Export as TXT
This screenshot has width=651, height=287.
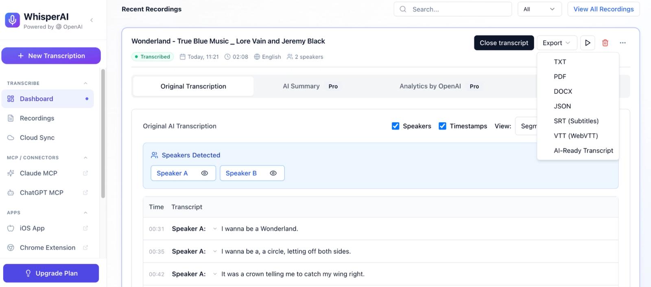[578, 62]
